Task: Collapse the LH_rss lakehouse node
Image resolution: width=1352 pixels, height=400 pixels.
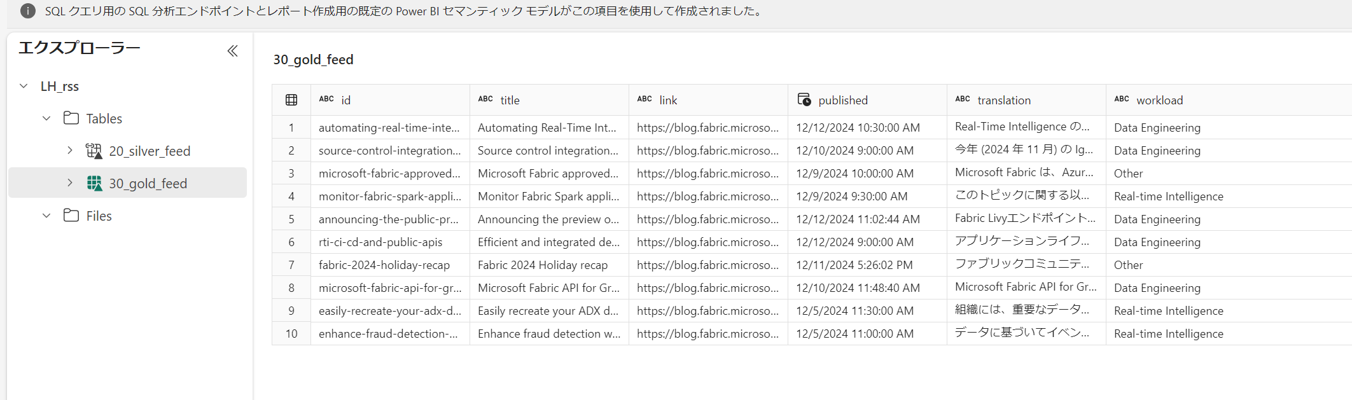Action: [x=24, y=86]
